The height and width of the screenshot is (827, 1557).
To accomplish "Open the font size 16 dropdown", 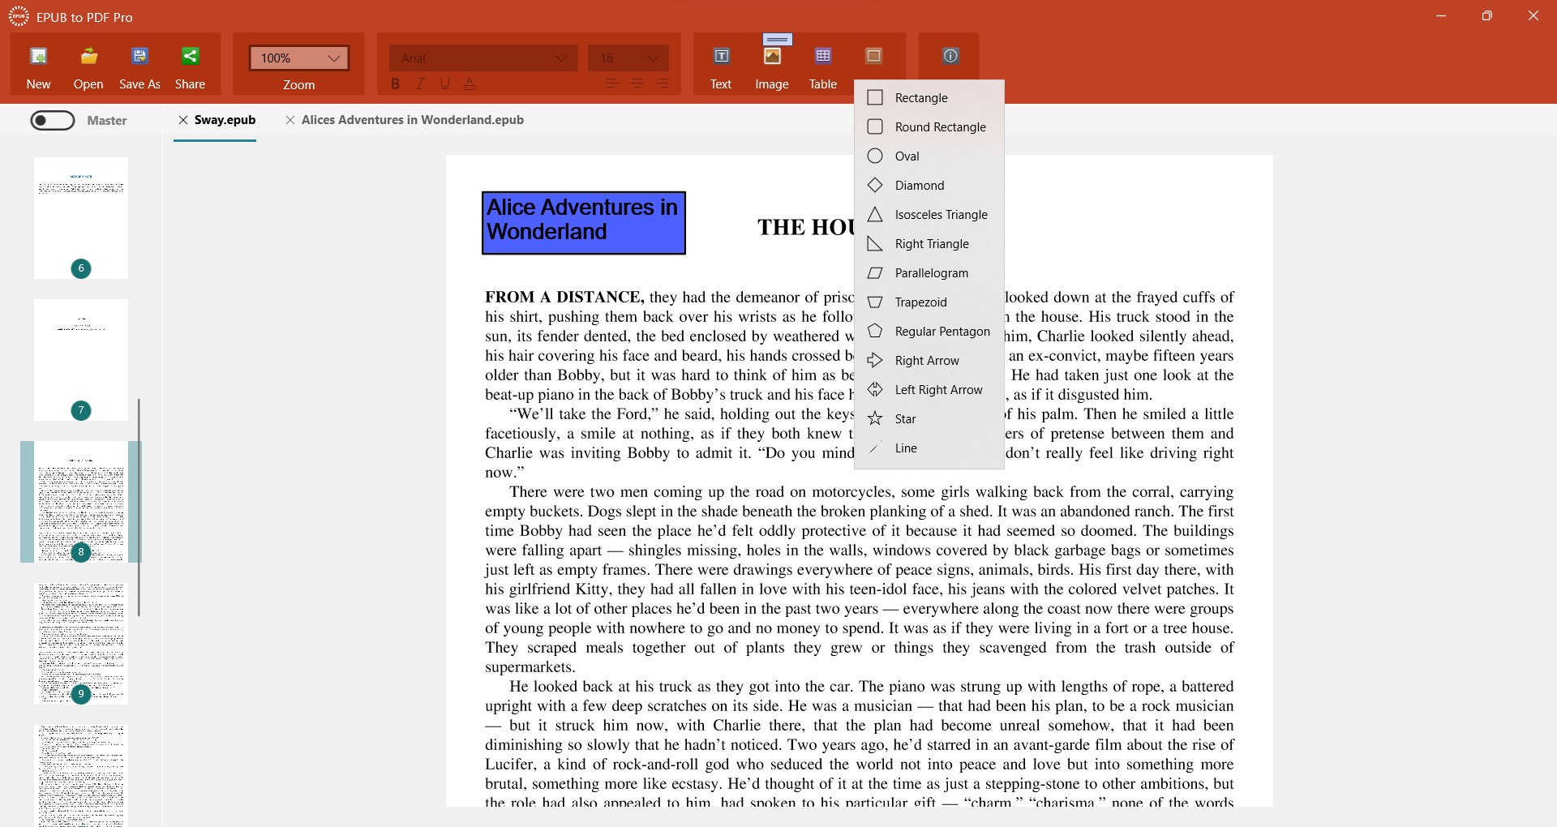I will click(x=628, y=58).
